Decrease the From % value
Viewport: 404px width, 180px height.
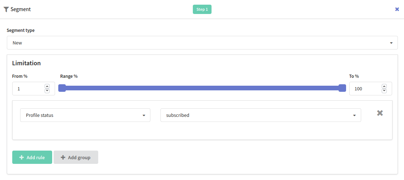[x=47, y=91]
